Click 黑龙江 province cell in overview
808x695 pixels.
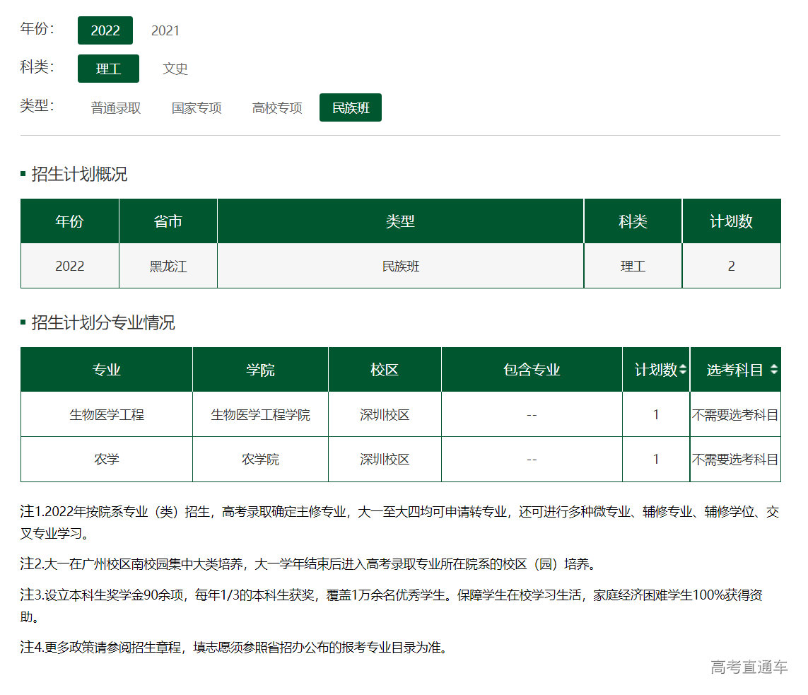pos(168,267)
